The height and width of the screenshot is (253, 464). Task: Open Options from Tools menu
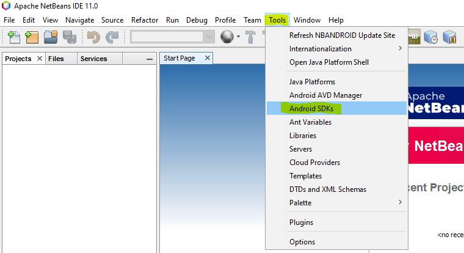point(337,242)
